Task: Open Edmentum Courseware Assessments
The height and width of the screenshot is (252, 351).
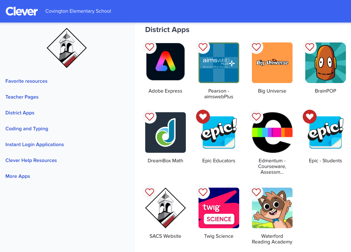Action: click(x=272, y=132)
